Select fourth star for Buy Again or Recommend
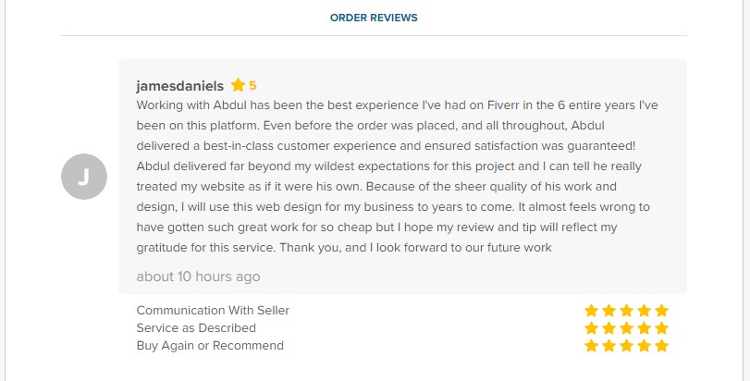This screenshot has width=750, height=381. pyautogui.click(x=644, y=346)
